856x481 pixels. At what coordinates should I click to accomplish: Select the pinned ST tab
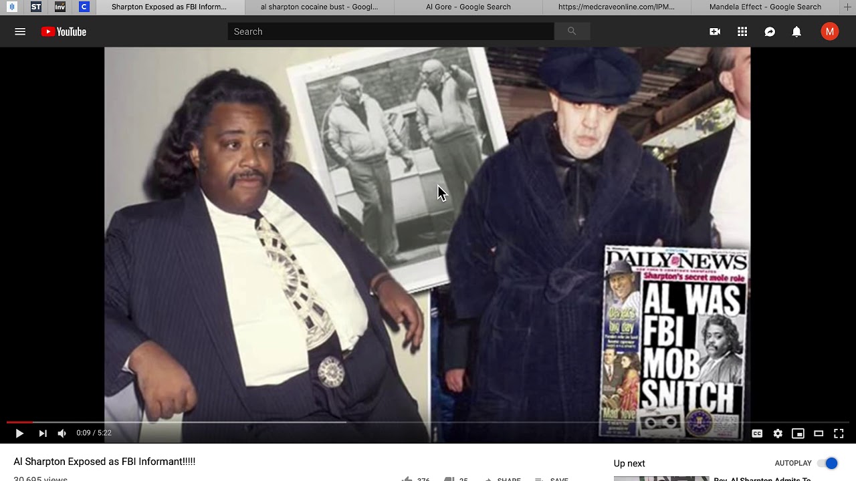coord(36,7)
